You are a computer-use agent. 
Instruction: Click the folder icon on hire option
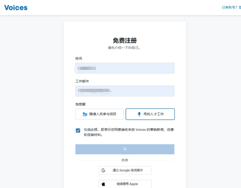coord(85,114)
